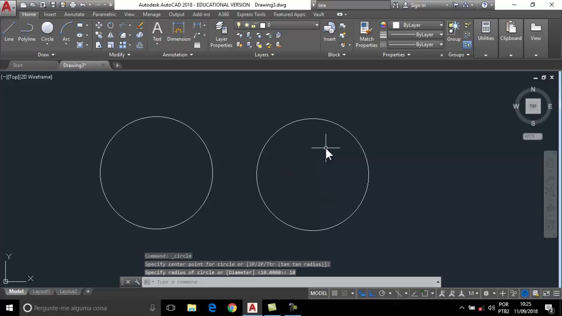
Task: Switch to Layout1 tab
Action: click(x=41, y=291)
